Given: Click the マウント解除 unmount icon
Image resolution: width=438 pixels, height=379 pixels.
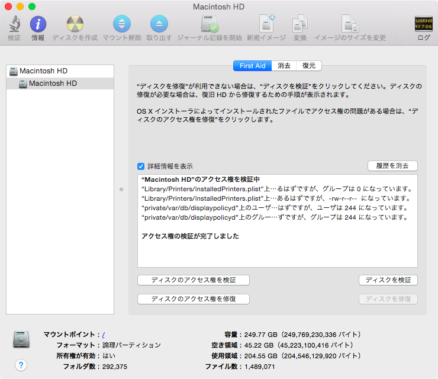Looking at the screenshot, I should (x=122, y=24).
